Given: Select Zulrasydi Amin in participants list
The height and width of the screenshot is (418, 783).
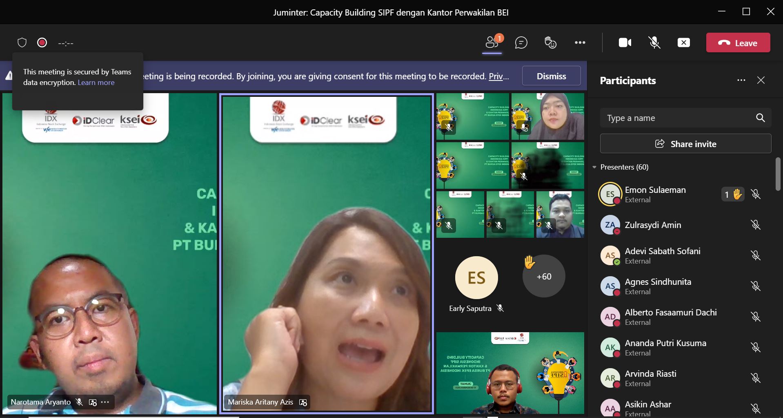Looking at the screenshot, I should (652, 225).
